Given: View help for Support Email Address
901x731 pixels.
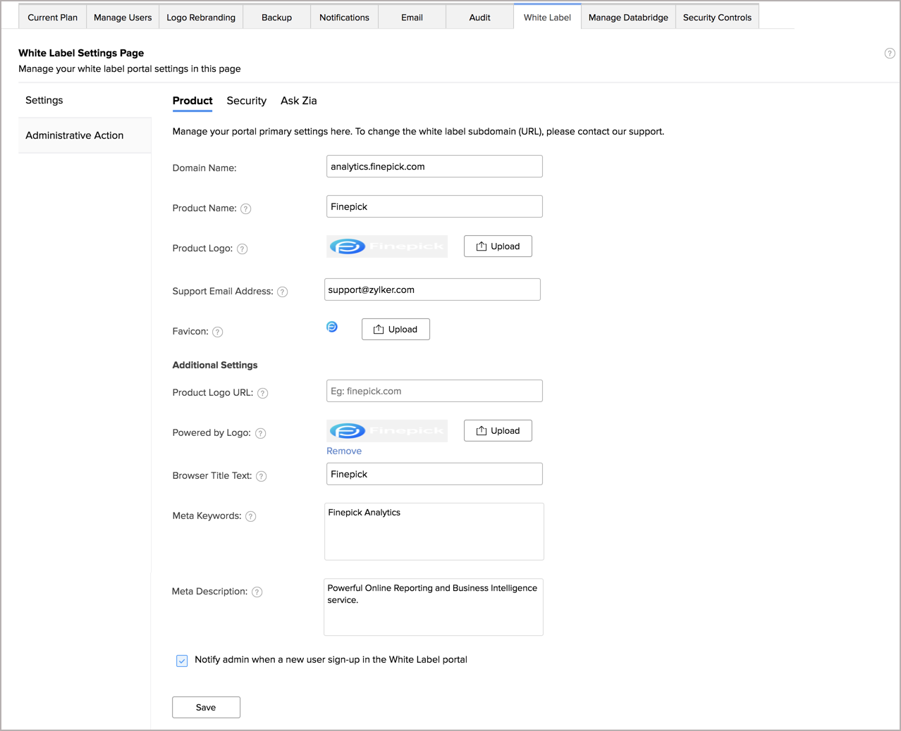Looking at the screenshot, I should [282, 291].
